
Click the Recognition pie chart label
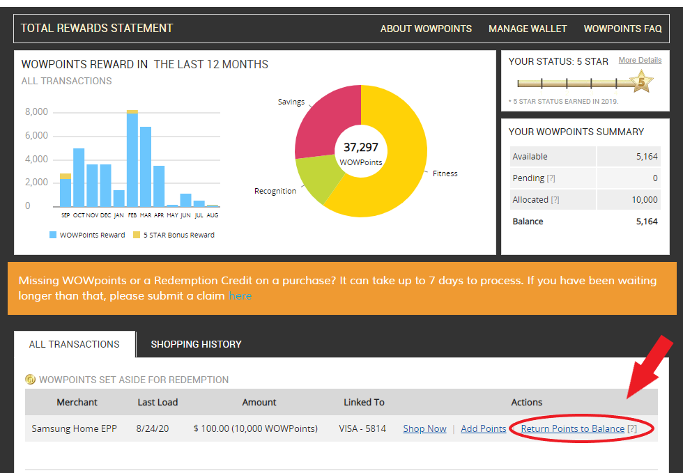(275, 191)
